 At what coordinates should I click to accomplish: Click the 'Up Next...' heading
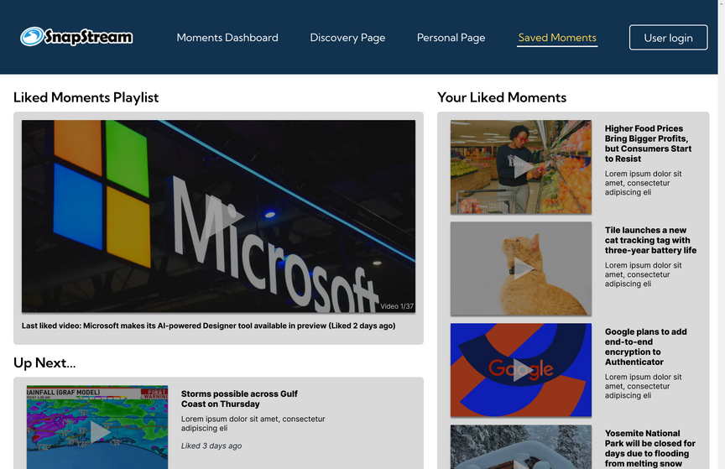point(44,363)
